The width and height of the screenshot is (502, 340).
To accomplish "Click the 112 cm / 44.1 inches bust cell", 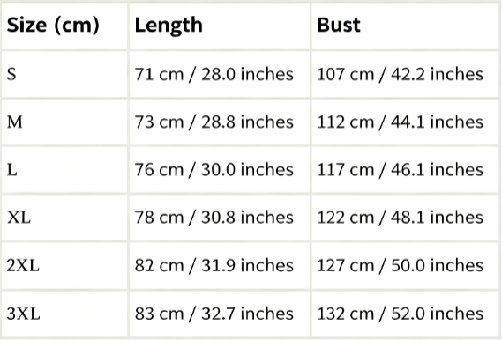I will pos(405,122).
